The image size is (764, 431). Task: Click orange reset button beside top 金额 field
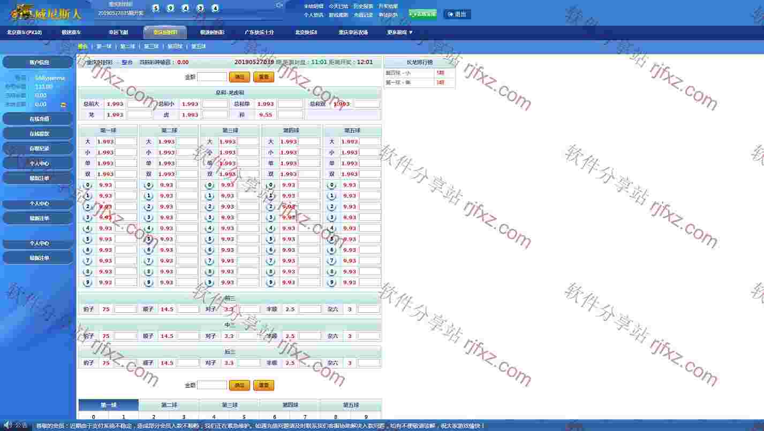pyautogui.click(x=263, y=77)
